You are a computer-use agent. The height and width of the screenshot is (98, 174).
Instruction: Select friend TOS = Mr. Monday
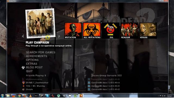click(35, 86)
